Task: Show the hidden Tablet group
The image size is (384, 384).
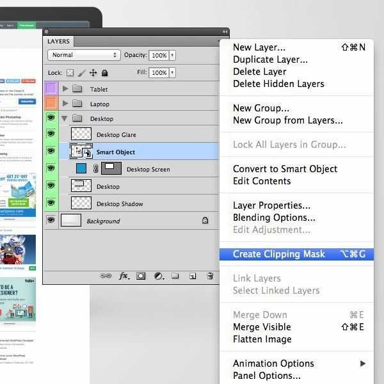Action: click(51, 89)
